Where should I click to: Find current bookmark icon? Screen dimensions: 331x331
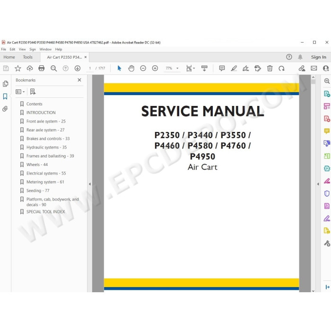click(33, 92)
